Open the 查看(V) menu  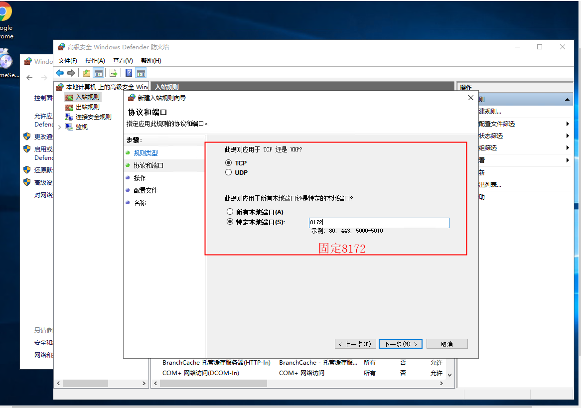[123, 60]
